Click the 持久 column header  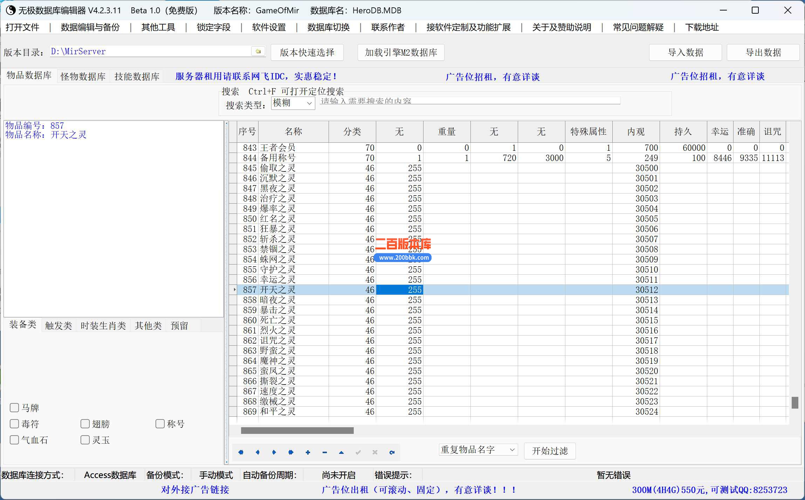683,132
